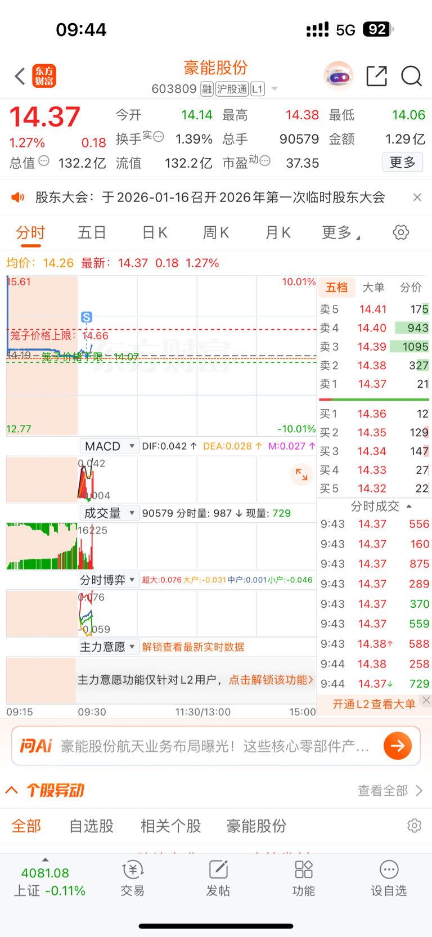
Task: Switch to the 大单 tab
Action: (373, 288)
